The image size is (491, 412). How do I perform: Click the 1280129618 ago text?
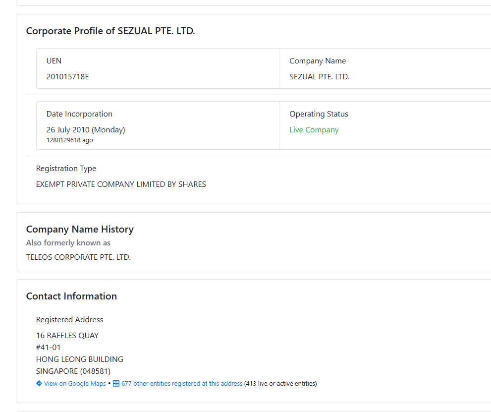click(69, 140)
